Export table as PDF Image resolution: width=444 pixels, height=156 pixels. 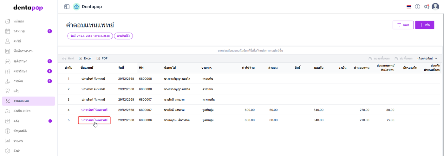click(102, 59)
